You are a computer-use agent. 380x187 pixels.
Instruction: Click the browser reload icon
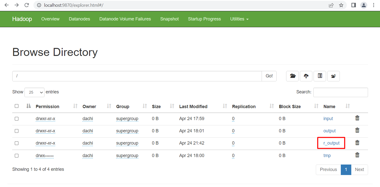pyautogui.click(x=27, y=5)
